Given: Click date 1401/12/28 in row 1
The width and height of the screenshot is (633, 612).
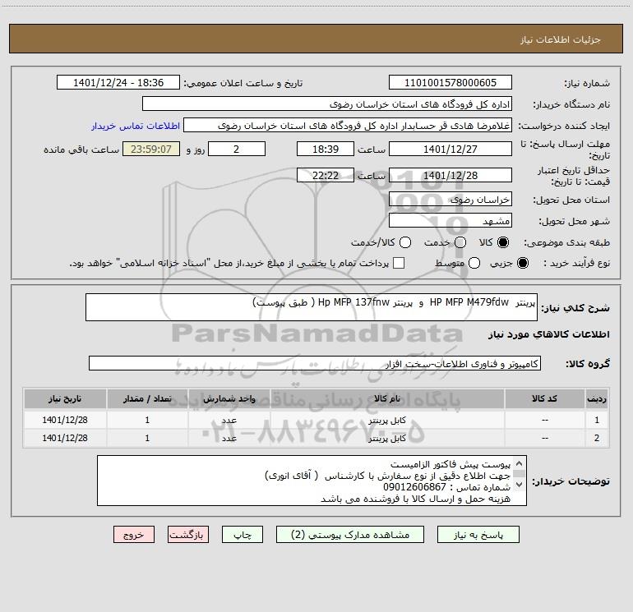Looking at the screenshot, I should (65, 420).
